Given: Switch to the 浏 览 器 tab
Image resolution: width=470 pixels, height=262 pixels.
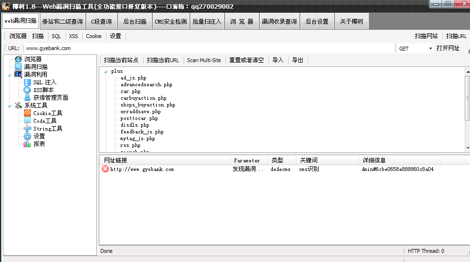Looking at the screenshot, I should (242, 21).
